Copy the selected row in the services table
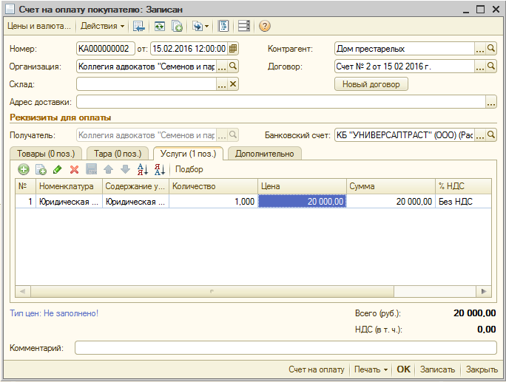506x382 pixels. point(41,169)
